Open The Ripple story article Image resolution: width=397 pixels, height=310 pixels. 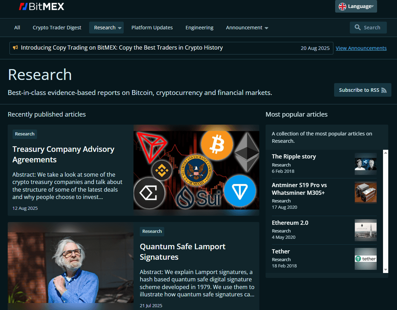[x=294, y=156]
